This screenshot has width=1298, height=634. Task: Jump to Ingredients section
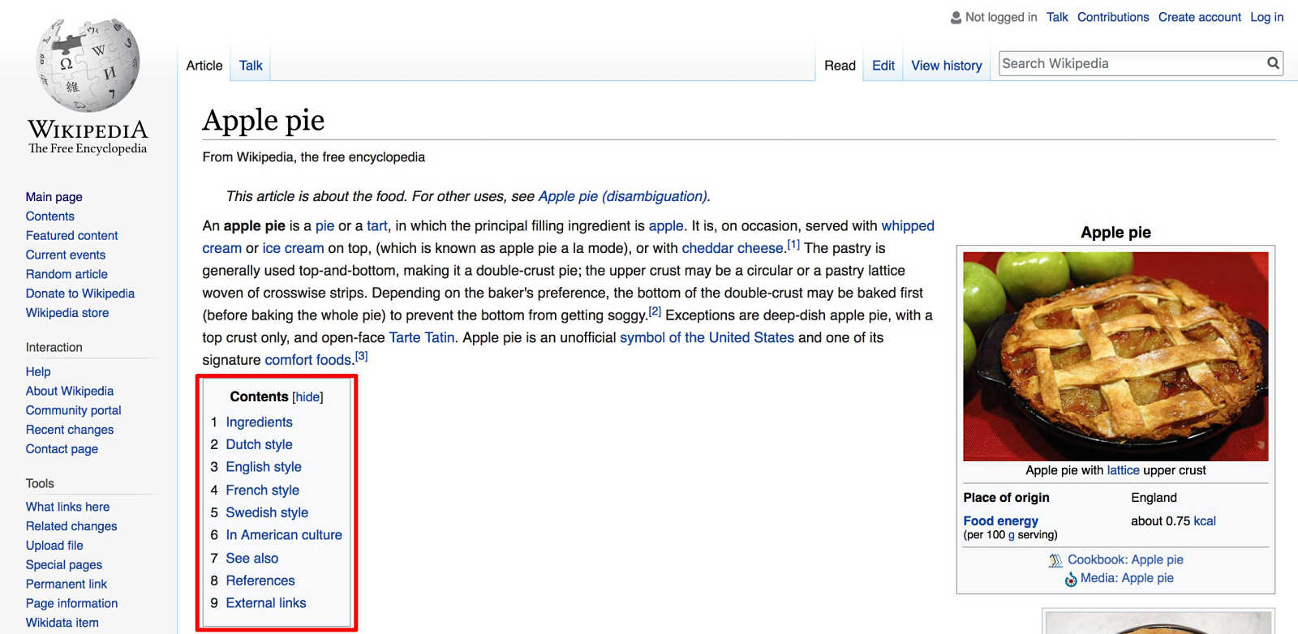[259, 422]
